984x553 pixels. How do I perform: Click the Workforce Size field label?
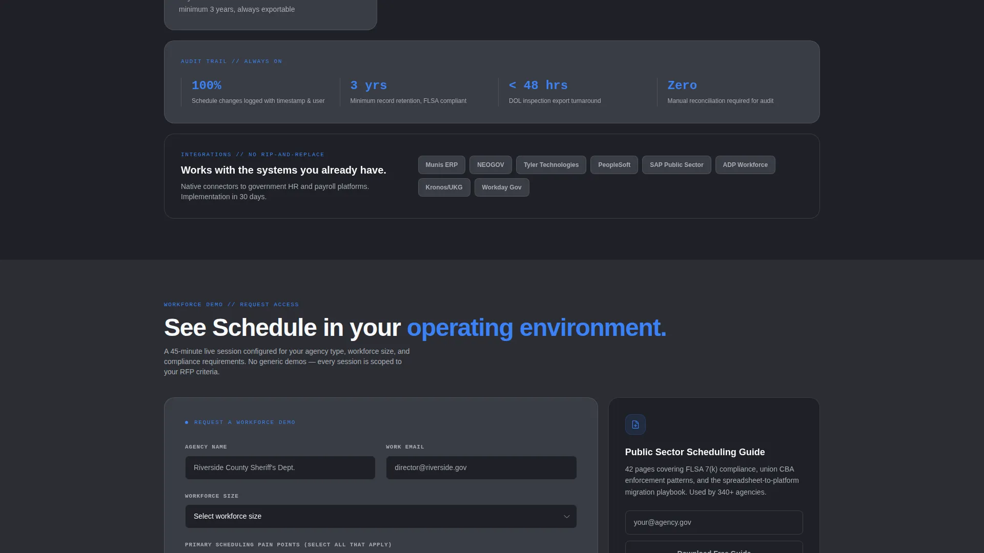pyautogui.click(x=212, y=496)
